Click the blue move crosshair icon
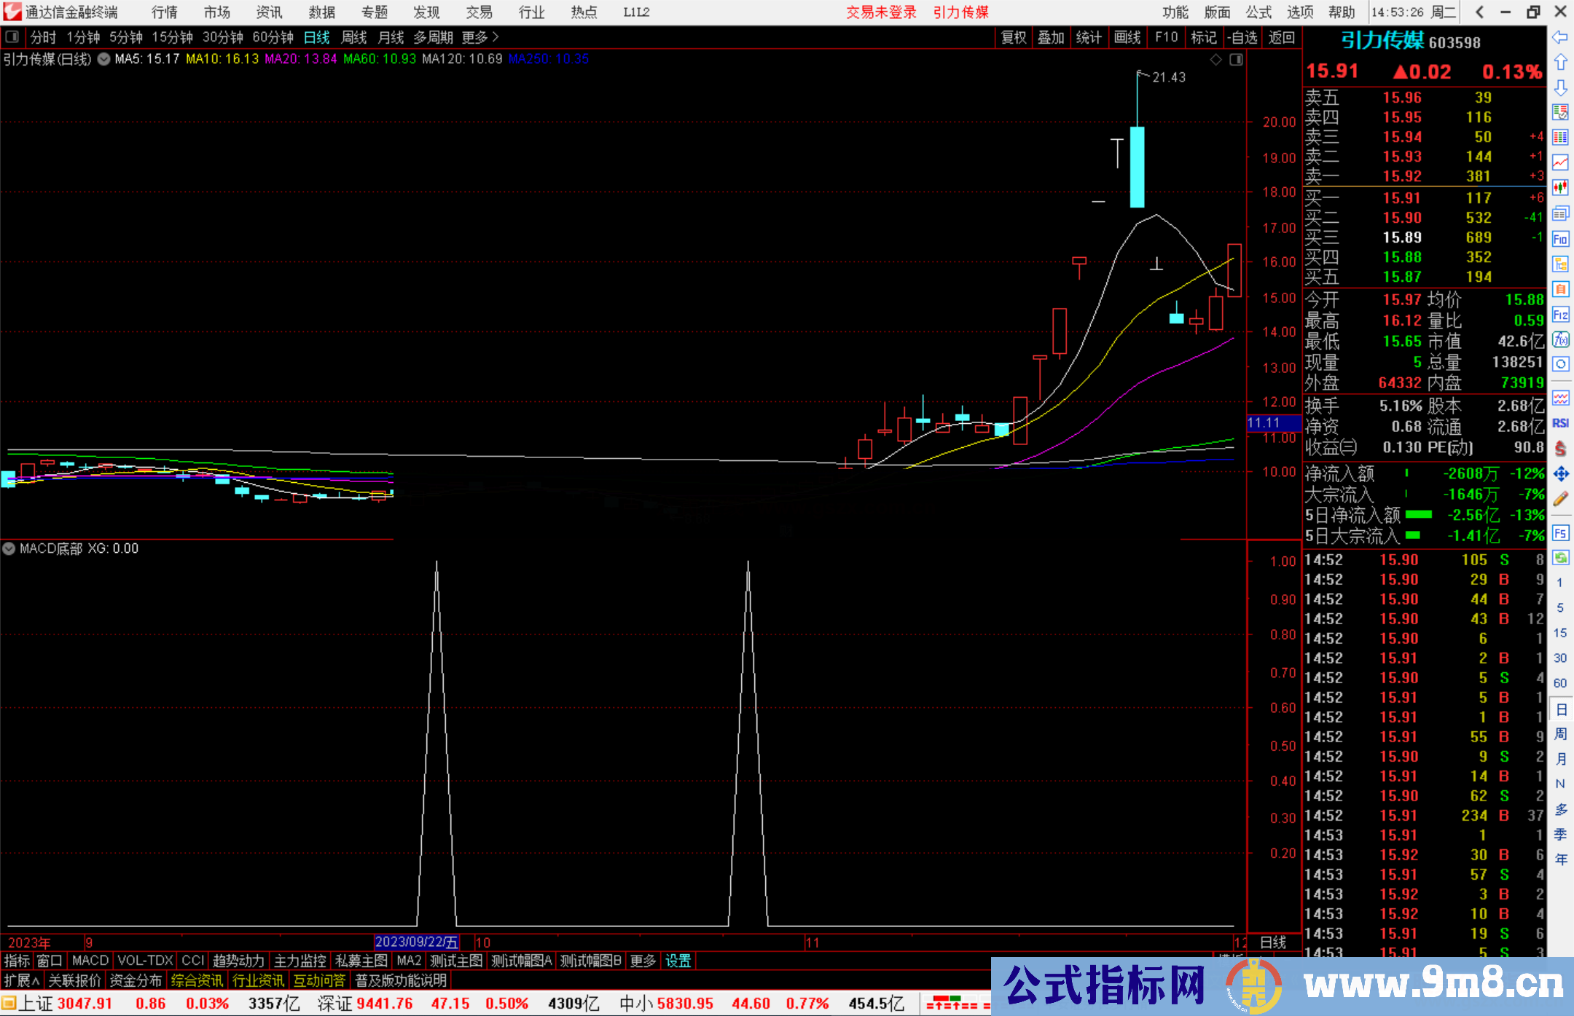The image size is (1574, 1016). pyautogui.click(x=1560, y=474)
